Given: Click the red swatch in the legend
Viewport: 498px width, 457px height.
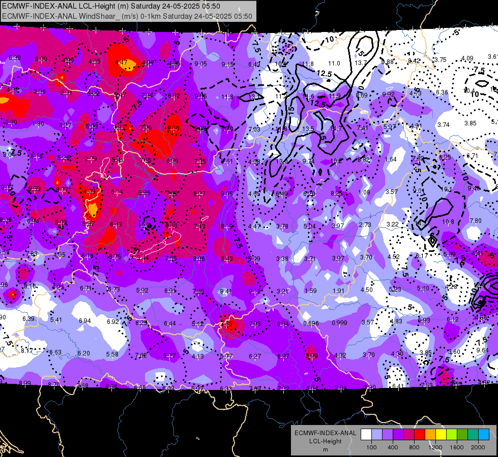Looking at the screenshot, I should click(x=420, y=435).
